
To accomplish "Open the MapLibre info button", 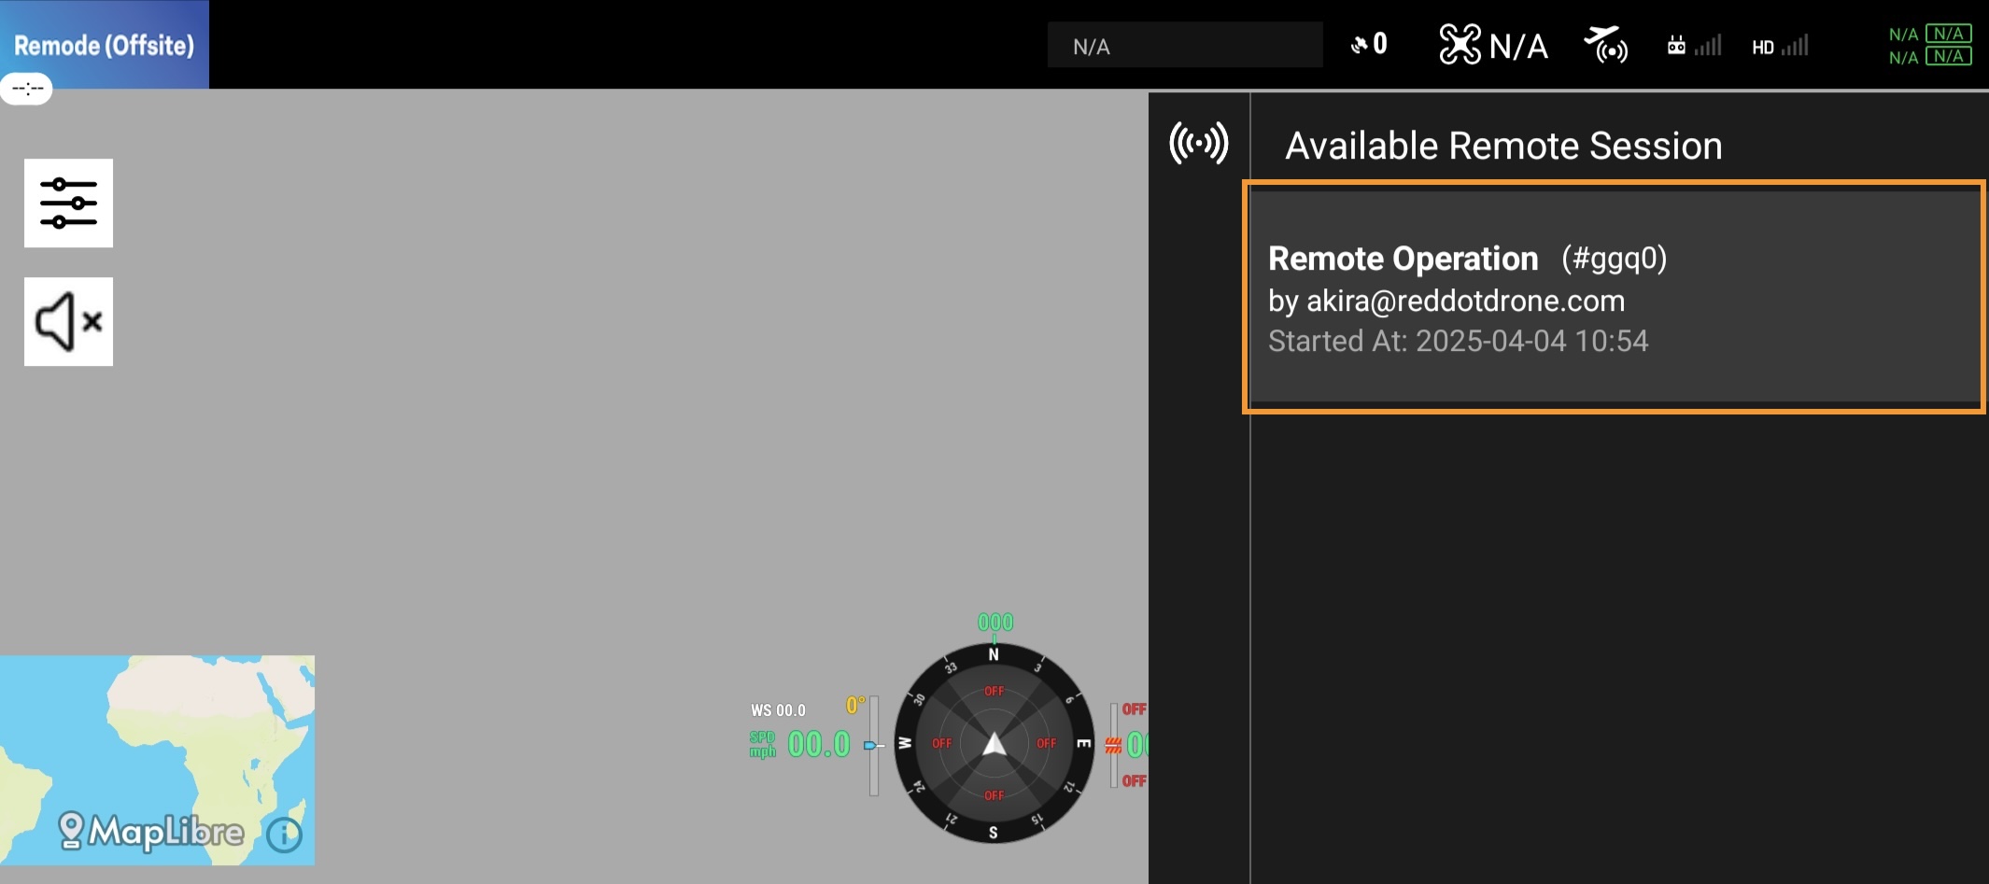I will 285,835.
